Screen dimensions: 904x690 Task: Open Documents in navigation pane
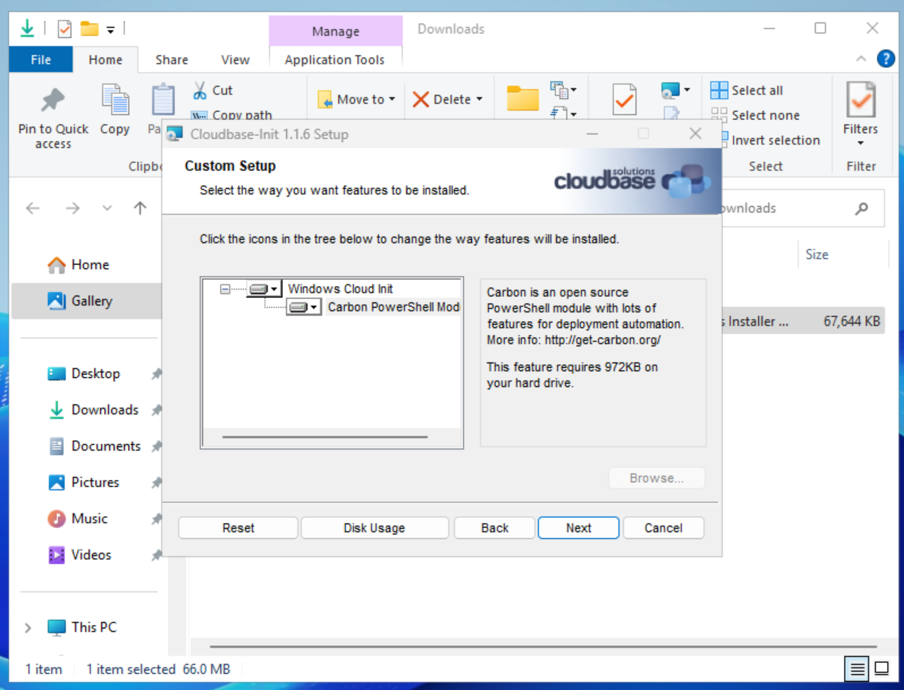(x=95, y=446)
